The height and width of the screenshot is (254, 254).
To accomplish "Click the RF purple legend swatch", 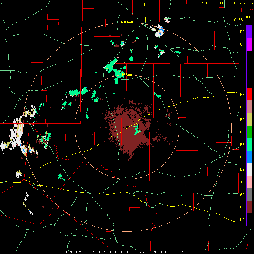I will click(x=249, y=31).
